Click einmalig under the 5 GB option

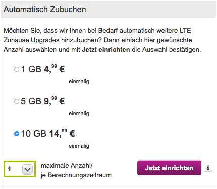click(x=79, y=114)
